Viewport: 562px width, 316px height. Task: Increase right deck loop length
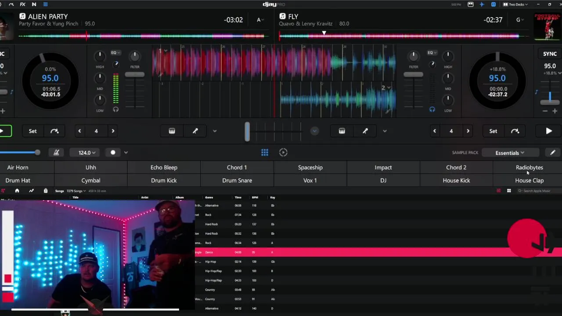[468, 131]
